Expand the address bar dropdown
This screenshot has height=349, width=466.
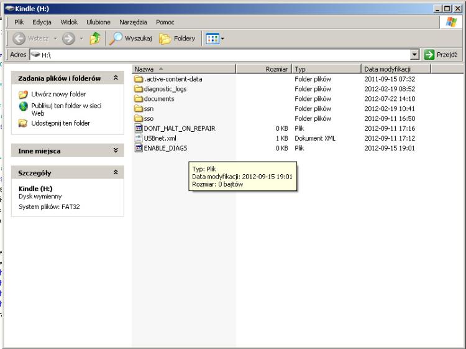coord(414,55)
